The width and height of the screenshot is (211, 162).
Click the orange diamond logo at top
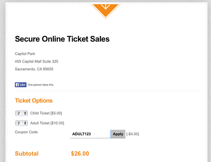point(105,11)
